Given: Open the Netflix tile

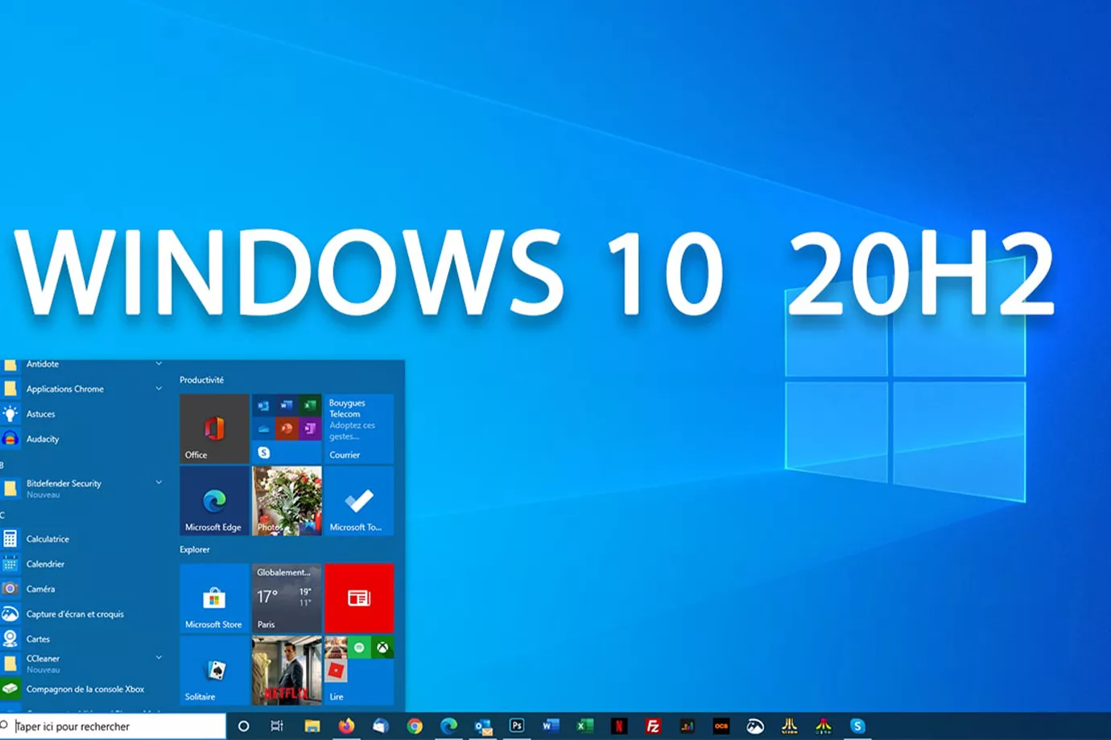Looking at the screenshot, I should click(287, 671).
